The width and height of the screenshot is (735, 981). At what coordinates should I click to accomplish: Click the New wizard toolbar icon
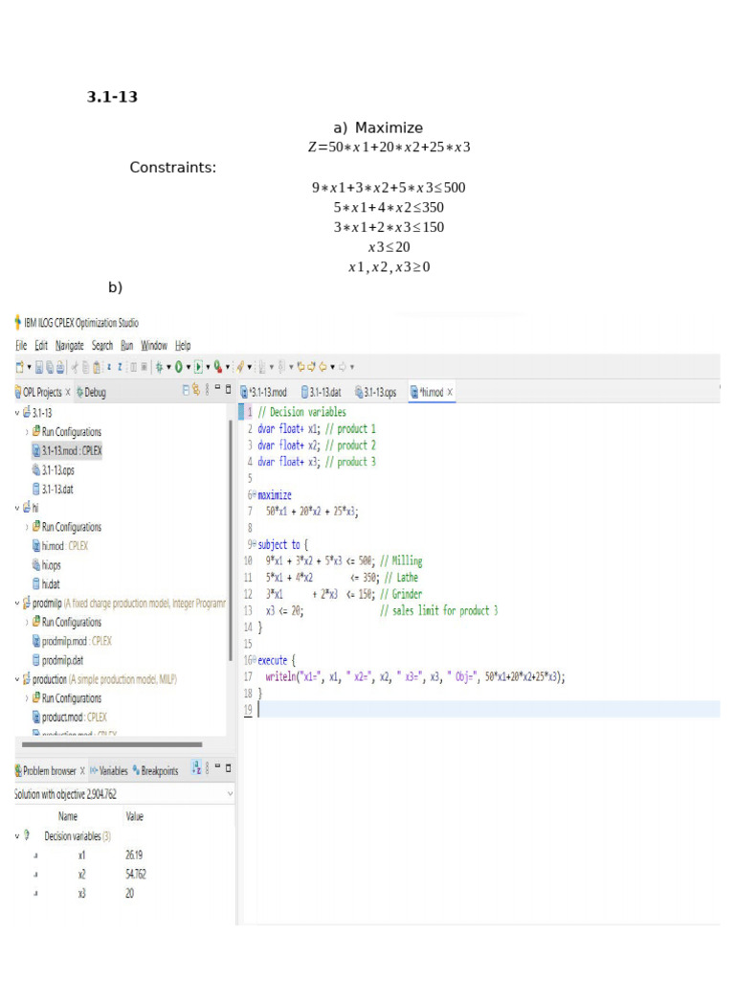coord(20,367)
